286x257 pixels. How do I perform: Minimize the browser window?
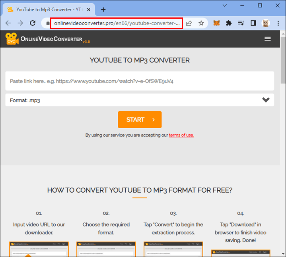242,6
